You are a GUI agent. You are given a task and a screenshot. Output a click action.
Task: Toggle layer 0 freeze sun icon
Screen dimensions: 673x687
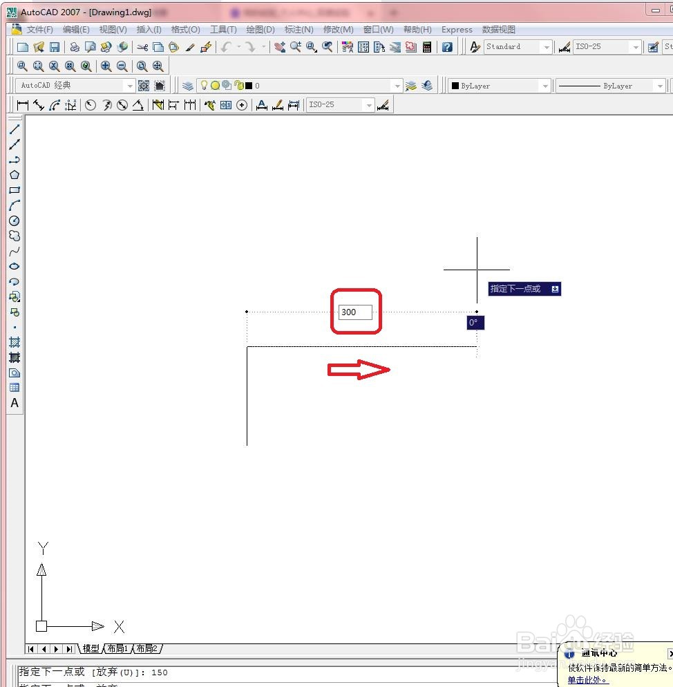[x=215, y=86]
